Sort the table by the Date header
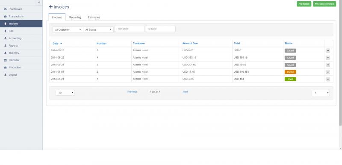This screenshot has height=165, width=342. tap(56, 43)
